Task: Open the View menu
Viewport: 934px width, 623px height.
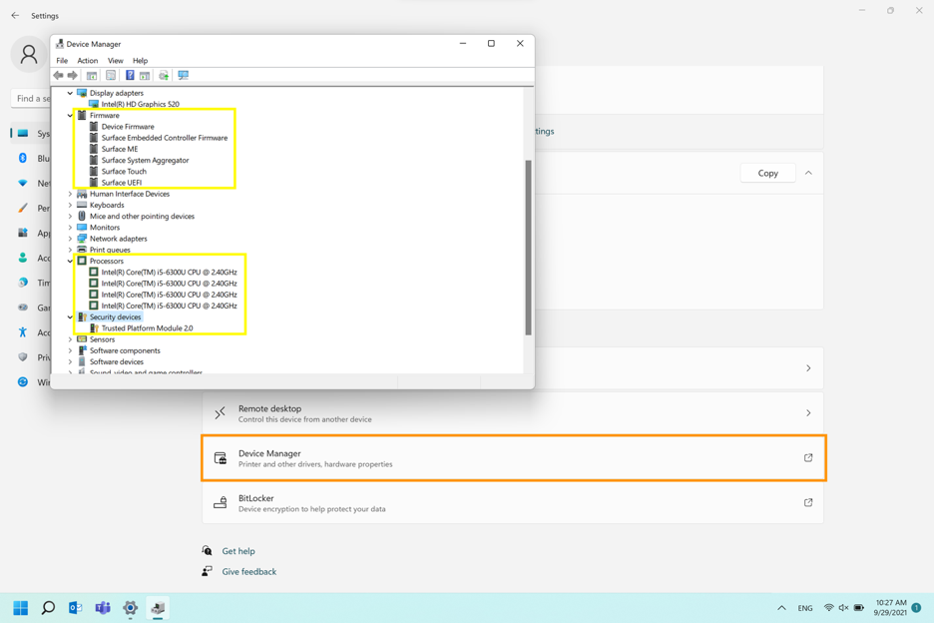Action: tap(116, 61)
